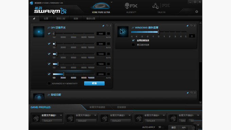The width and height of the screenshot is (231, 130).
Task: Click the Default3 profile name field
Action: click(x=121, y=121)
